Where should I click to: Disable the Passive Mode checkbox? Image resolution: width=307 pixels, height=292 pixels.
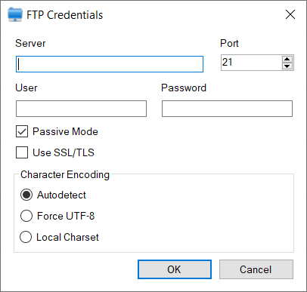tap(22, 131)
